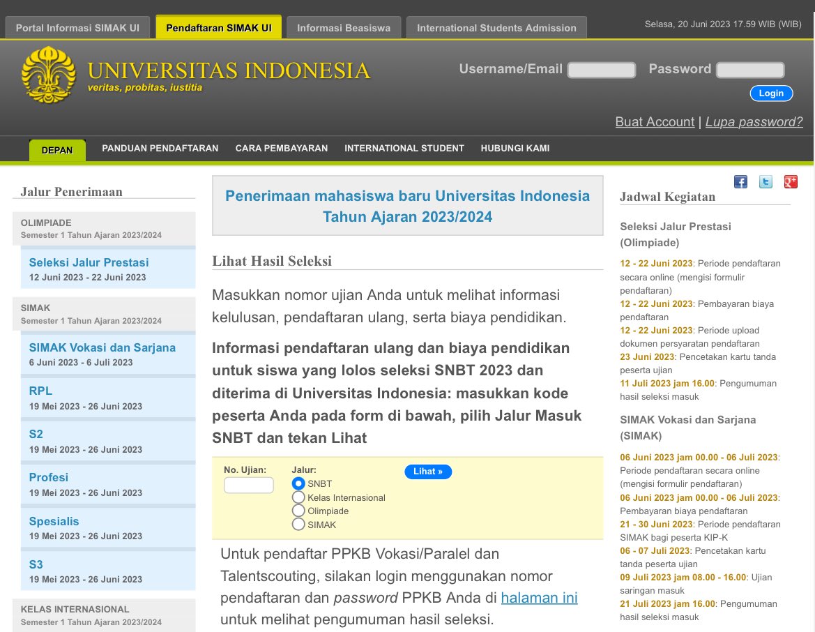Click the '11 Juli 2023 jam 16.00' date

coord(667,384)
